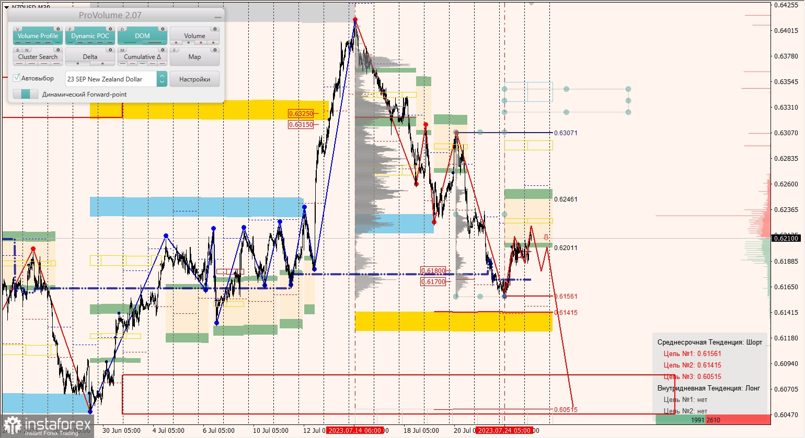Click the 2023.07.14 06:00 date marker
This screenshot has height=438, width=805.
pyautogui.click(x=354, y=431)
